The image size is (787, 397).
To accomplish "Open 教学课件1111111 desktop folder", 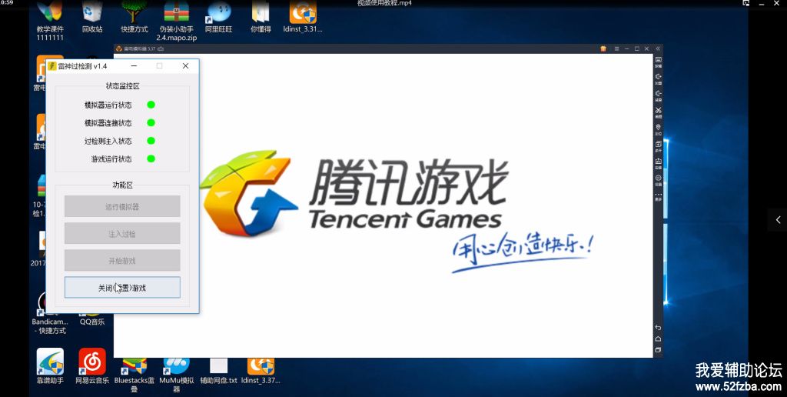I will [x=50, y=21].
